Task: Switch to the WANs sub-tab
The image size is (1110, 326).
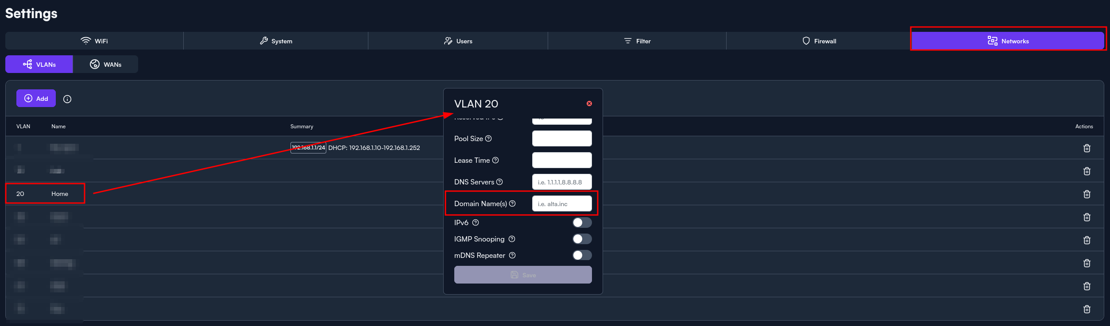Action: coord(106,65)
